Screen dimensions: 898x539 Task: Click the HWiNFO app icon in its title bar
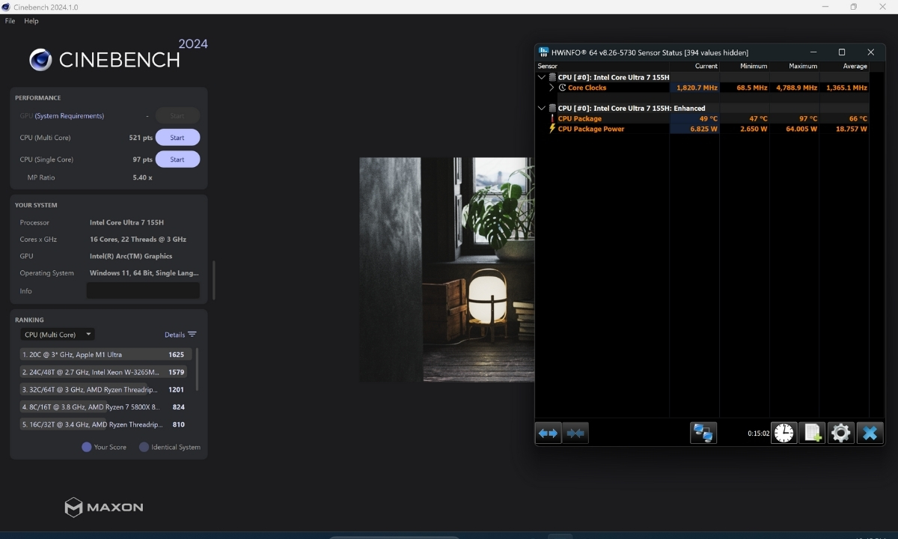543,52
